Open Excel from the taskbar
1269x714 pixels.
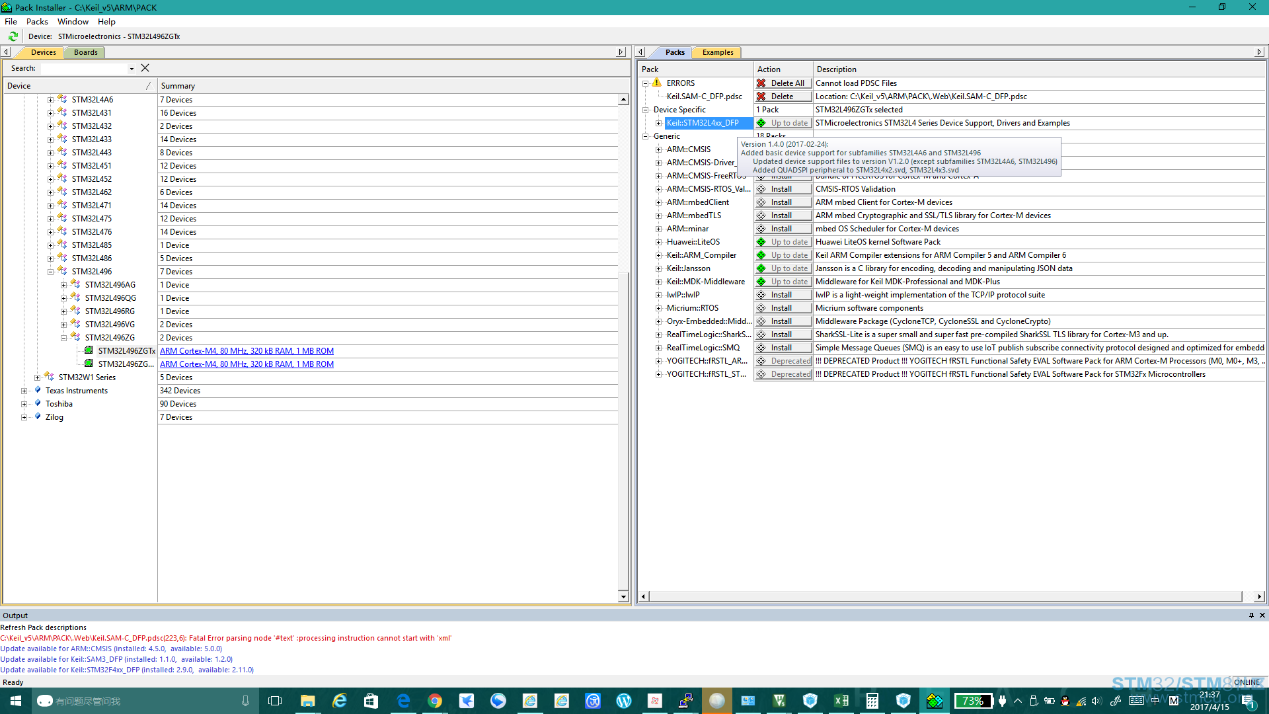pos(841,701)
